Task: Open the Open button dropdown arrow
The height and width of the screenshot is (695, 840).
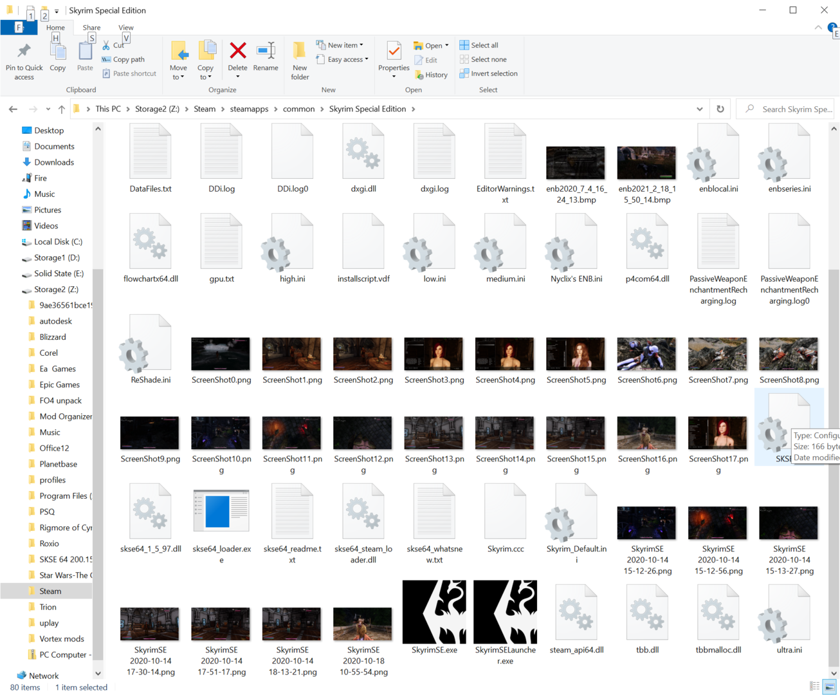Action: coord(447,46)
